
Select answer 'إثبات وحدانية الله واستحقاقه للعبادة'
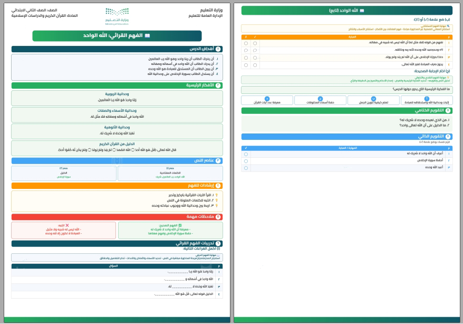pyautogui.click(x=427, y=100)
